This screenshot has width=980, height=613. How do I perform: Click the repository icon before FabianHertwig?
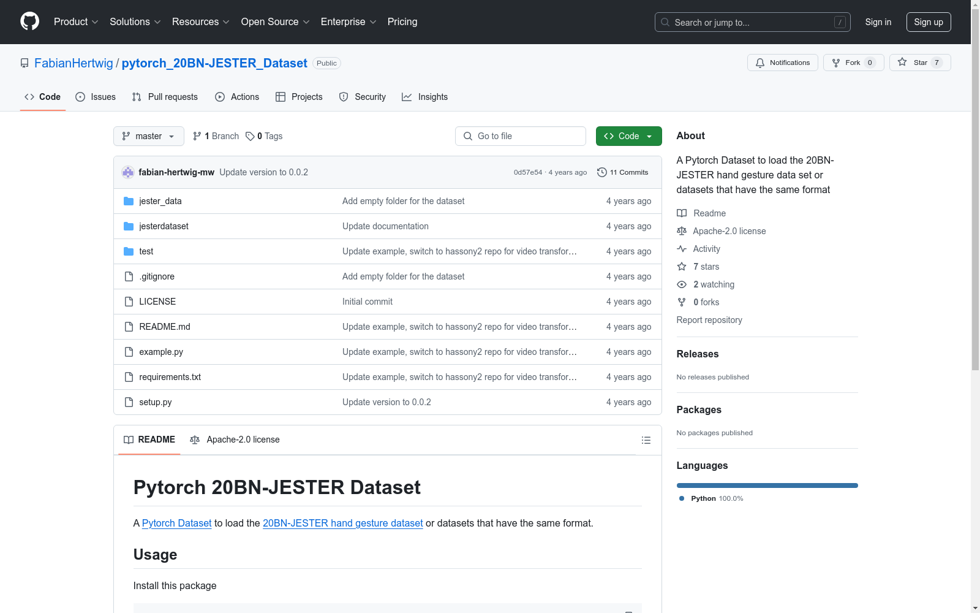(24, 63)
